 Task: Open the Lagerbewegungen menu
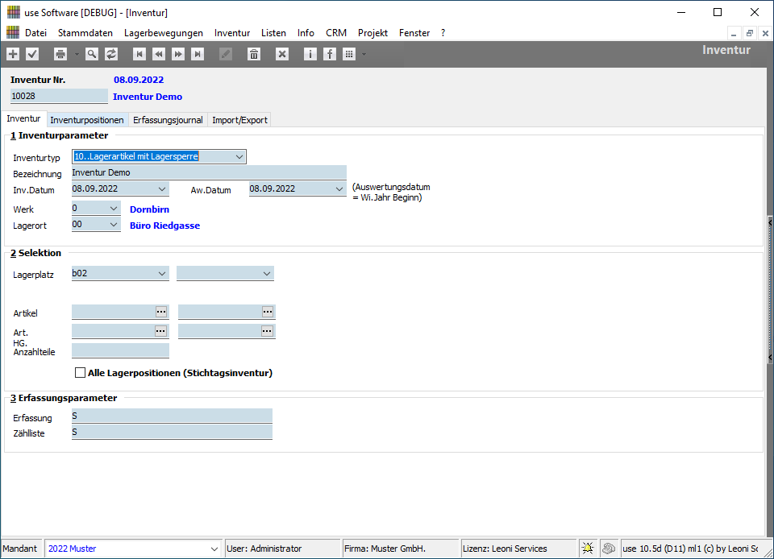tap(164, 33)
